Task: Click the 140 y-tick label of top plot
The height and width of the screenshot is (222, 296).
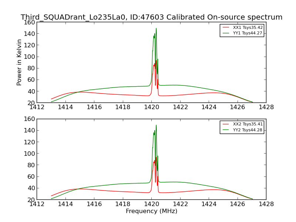Action: (29, 34)
